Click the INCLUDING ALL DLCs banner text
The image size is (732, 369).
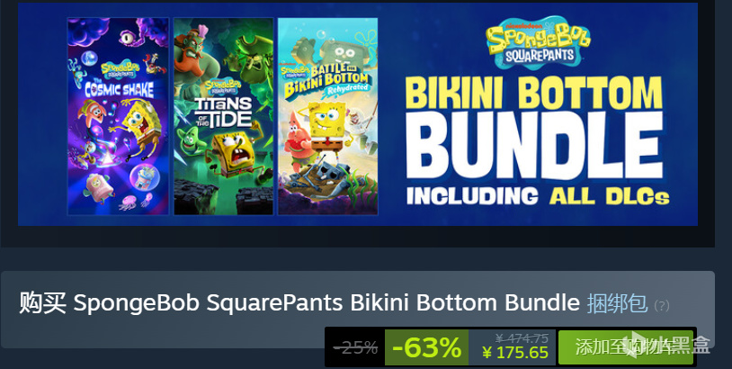(538, 195)
